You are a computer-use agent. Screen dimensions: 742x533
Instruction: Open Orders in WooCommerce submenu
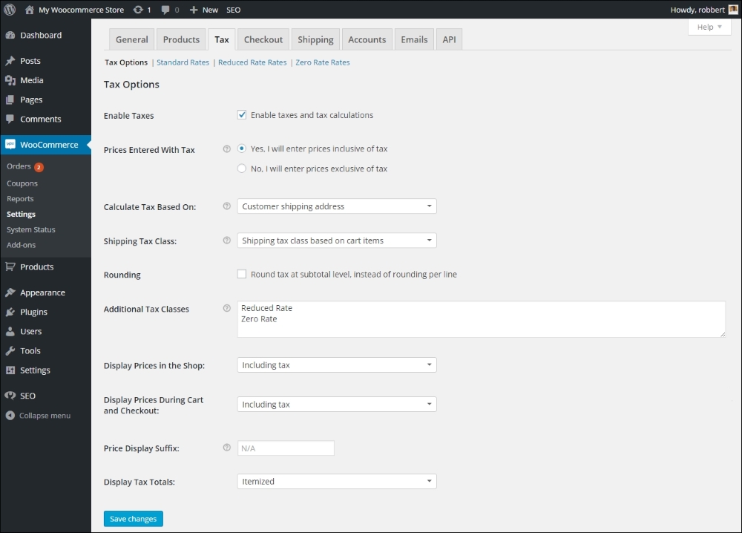point(19,166)
